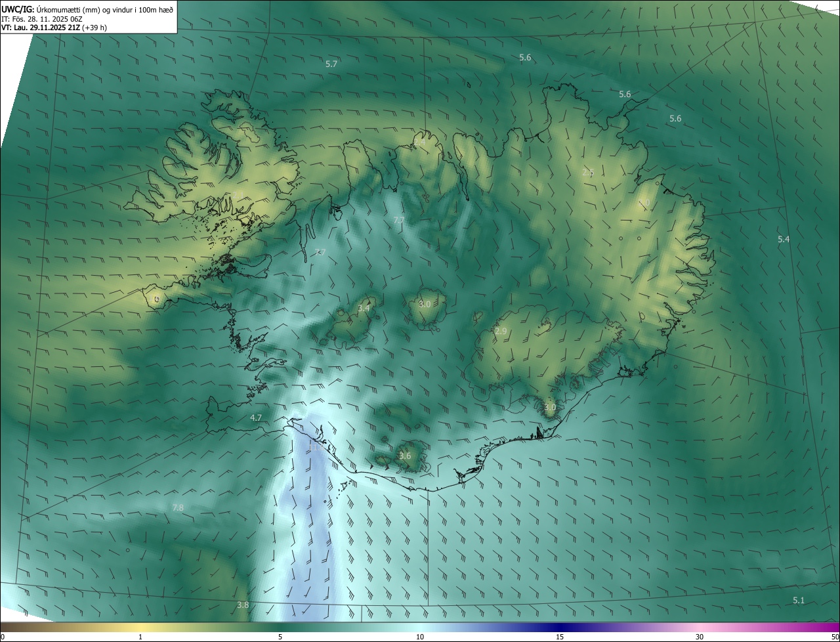This screenshot has height=642, width=840.
Task: Click the 50 tick on the colour scale
Action: pos(835,637)
